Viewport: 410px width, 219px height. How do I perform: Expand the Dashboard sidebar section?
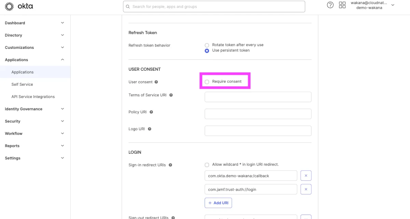[62, 23]
